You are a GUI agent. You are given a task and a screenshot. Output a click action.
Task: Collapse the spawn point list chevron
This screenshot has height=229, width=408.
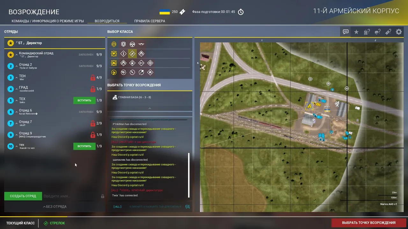(x=150, y=108)
